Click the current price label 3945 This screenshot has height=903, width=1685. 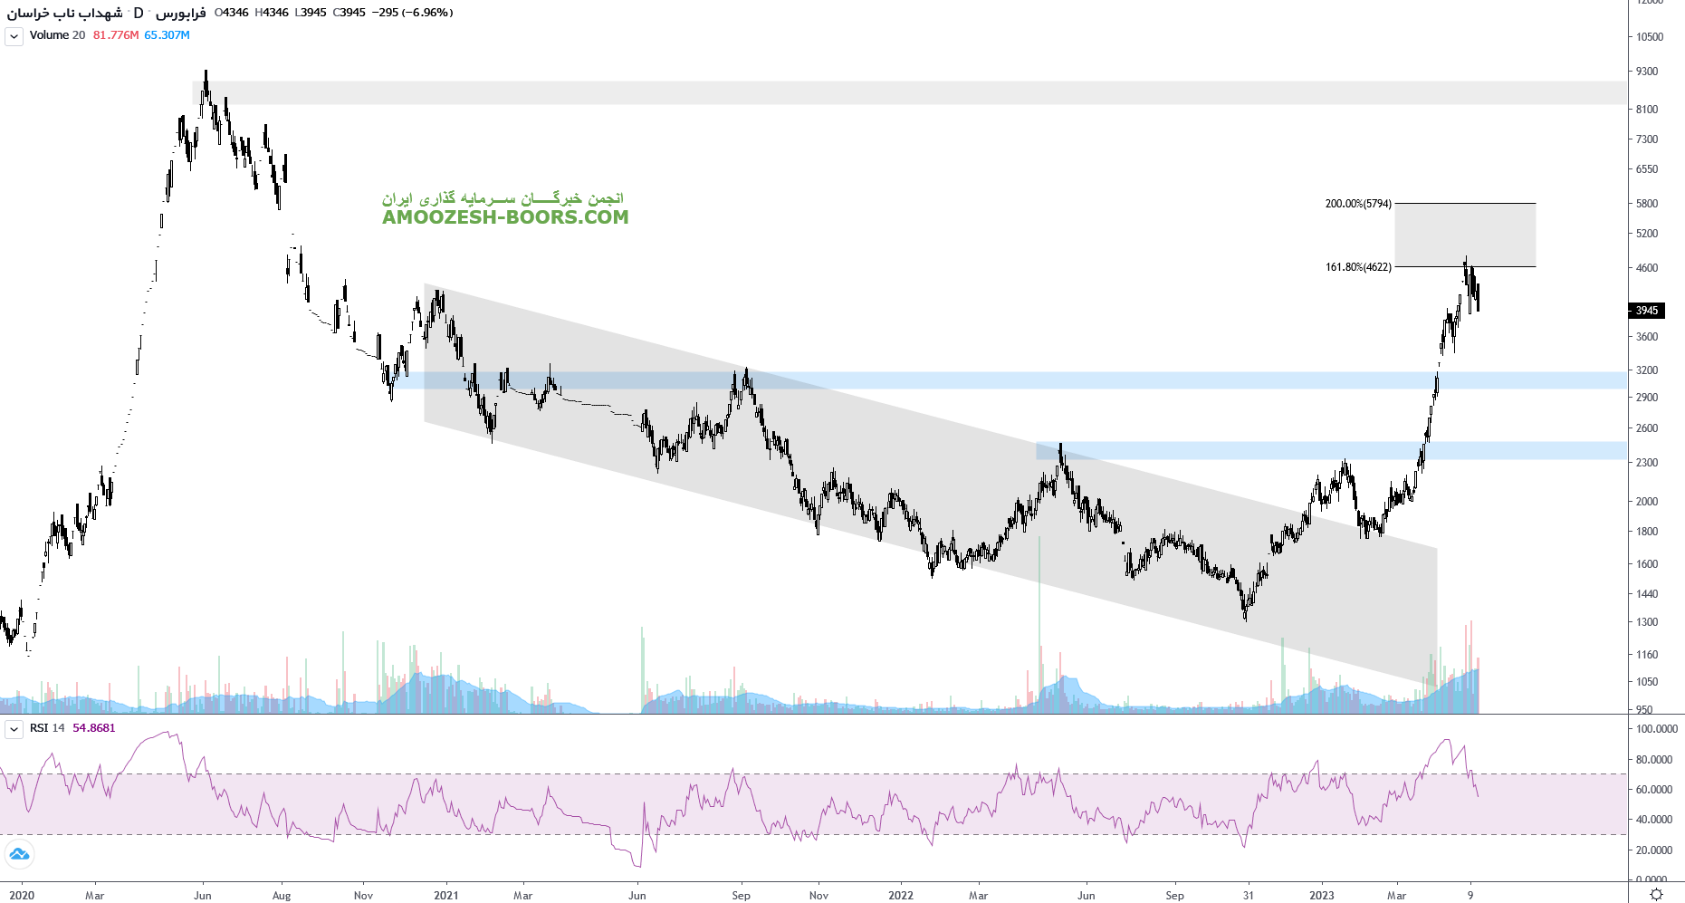pyautogui.click(x=1646, y=311)
